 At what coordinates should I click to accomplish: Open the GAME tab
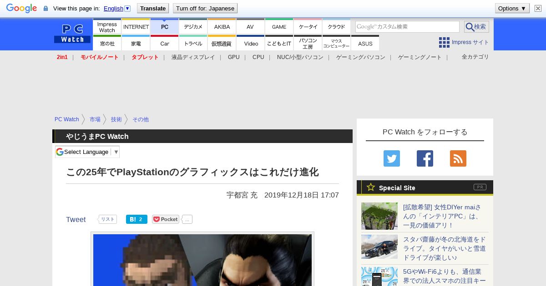click(x=279, y=27)
